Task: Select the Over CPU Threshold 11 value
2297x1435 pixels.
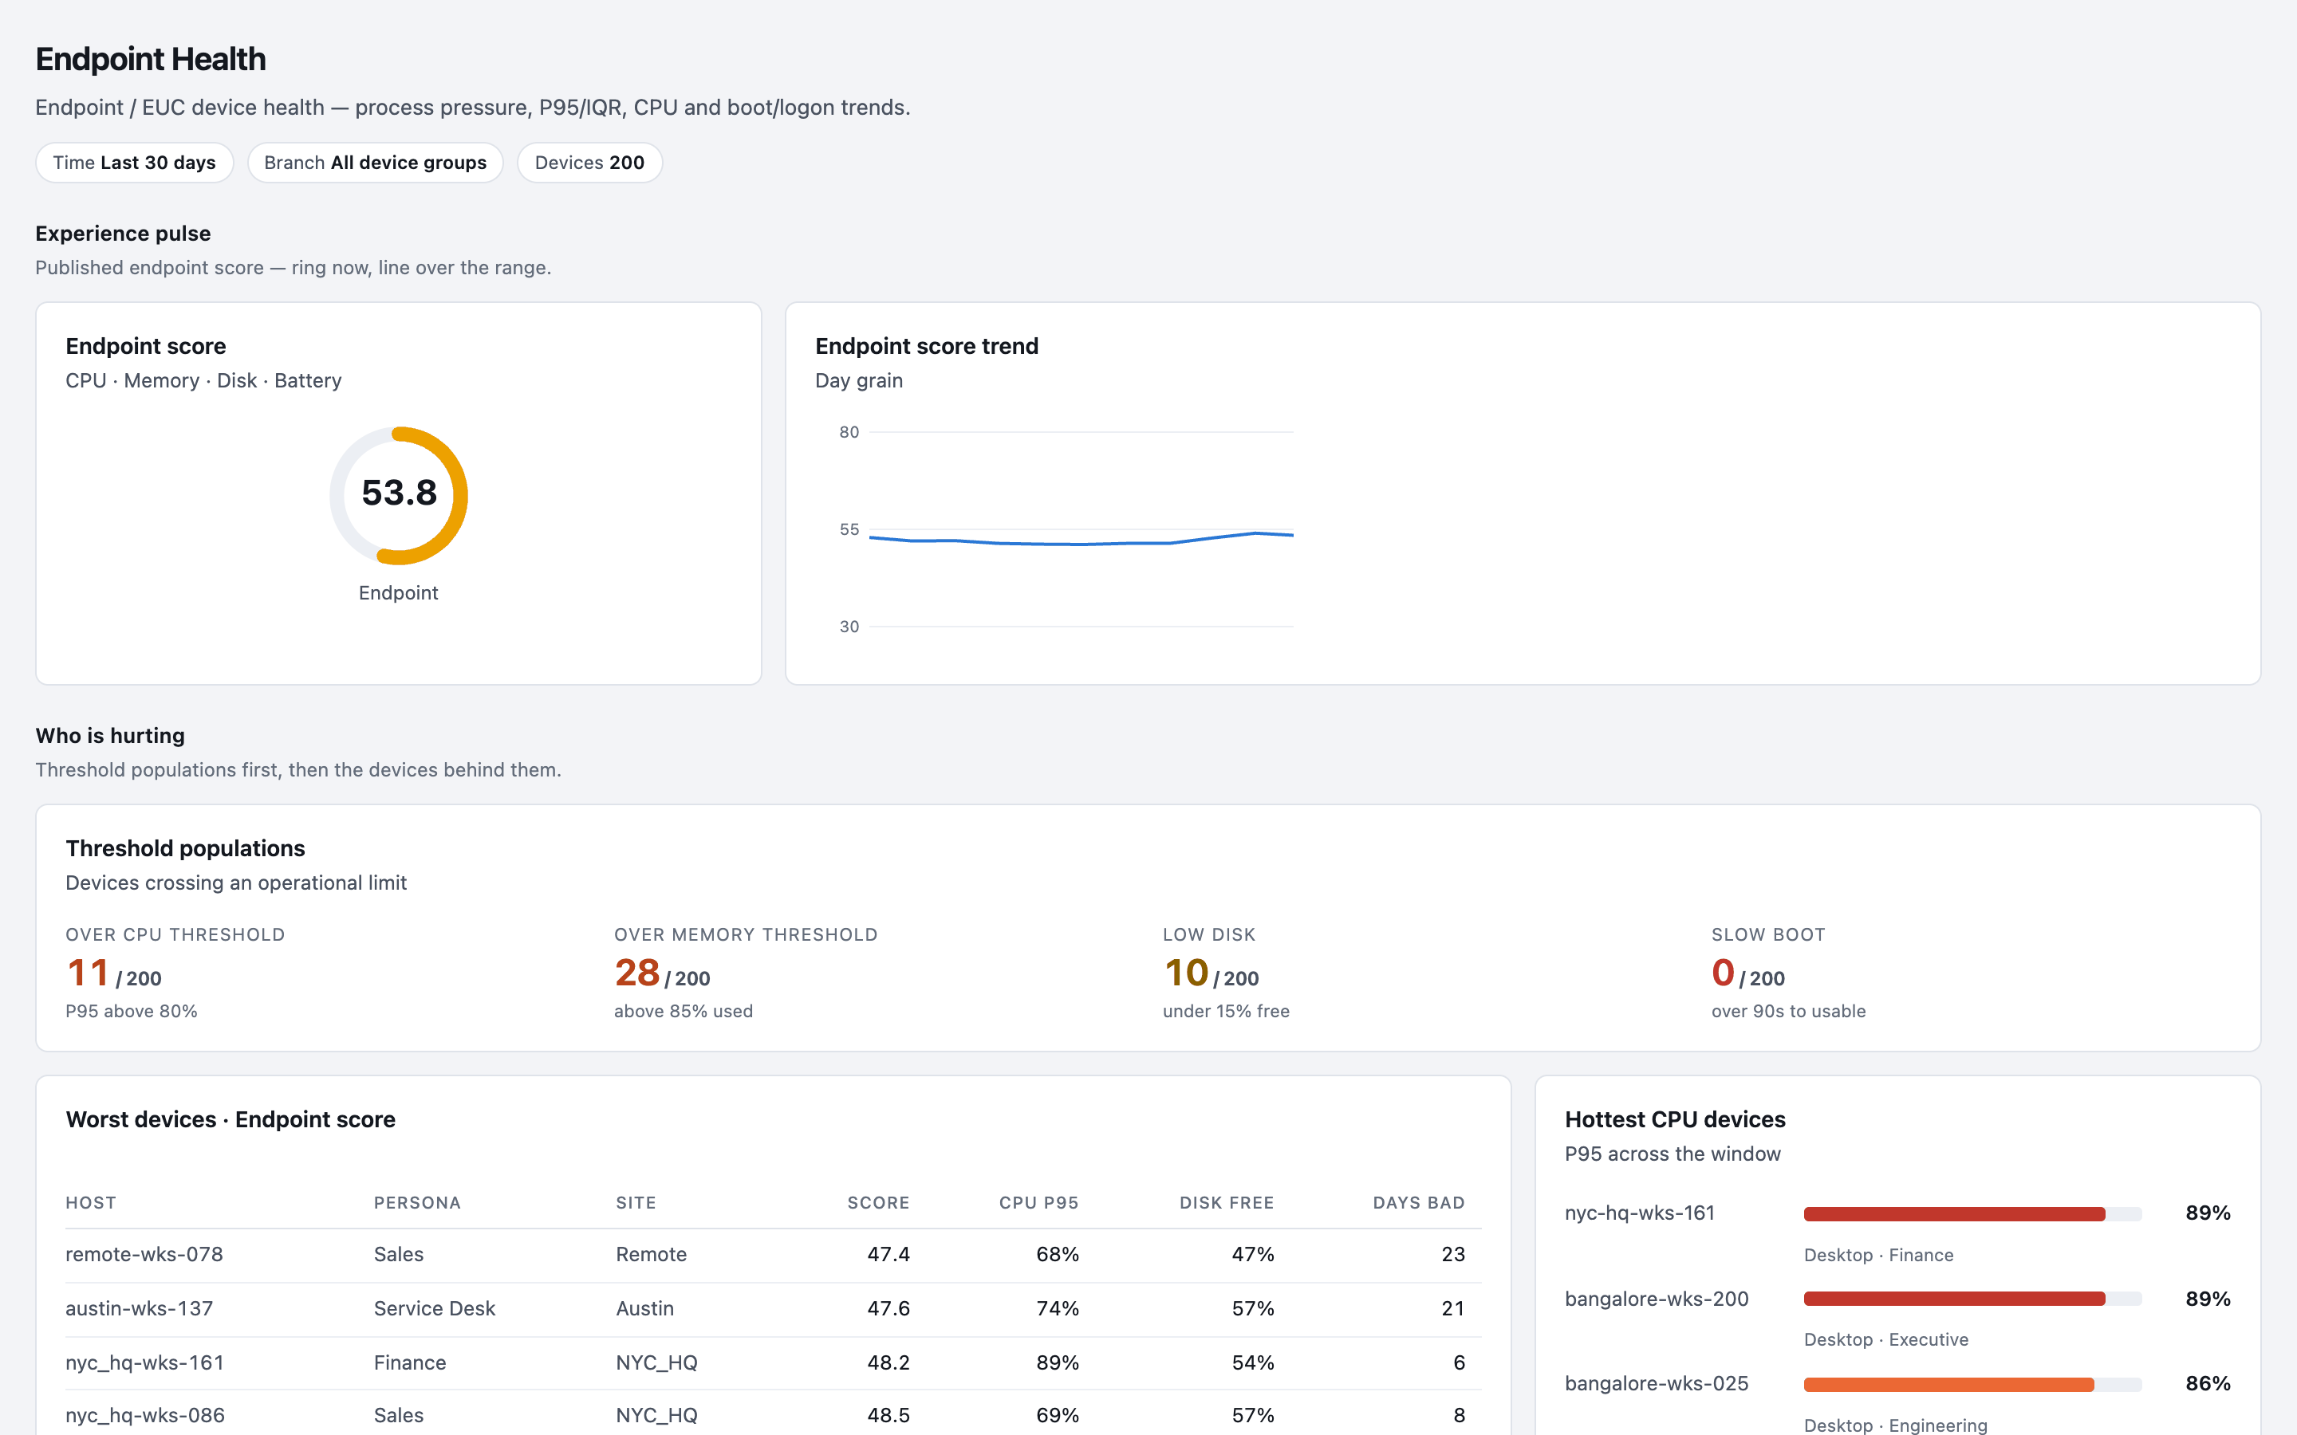Action: tap(87, 973)
